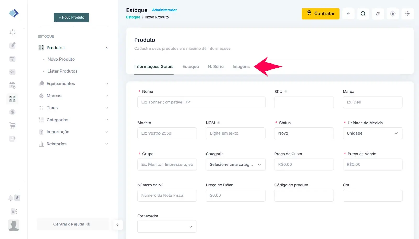Toggle light/dark theme sun icon
Viewport: 419px width, 239px height.
click(407, 14)
